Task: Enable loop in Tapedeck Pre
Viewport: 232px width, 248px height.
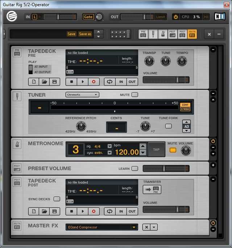Action: (110, 82)
